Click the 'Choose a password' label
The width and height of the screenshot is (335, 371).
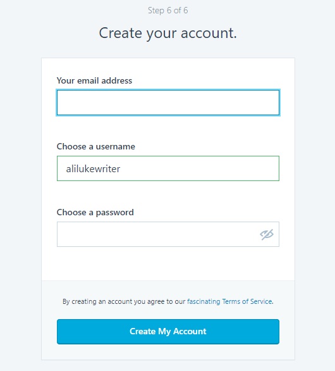click(95, 213)
